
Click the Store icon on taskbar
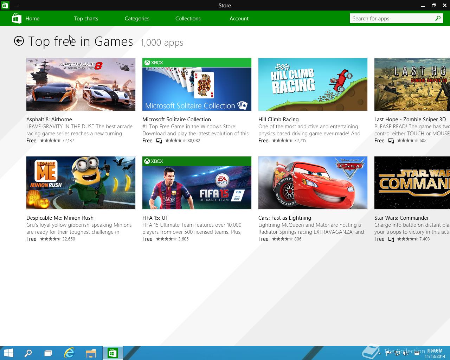113,353
